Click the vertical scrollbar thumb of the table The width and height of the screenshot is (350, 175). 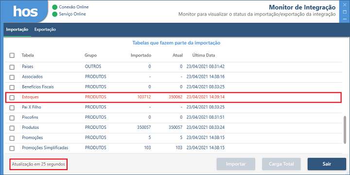[x=345, y=129]
